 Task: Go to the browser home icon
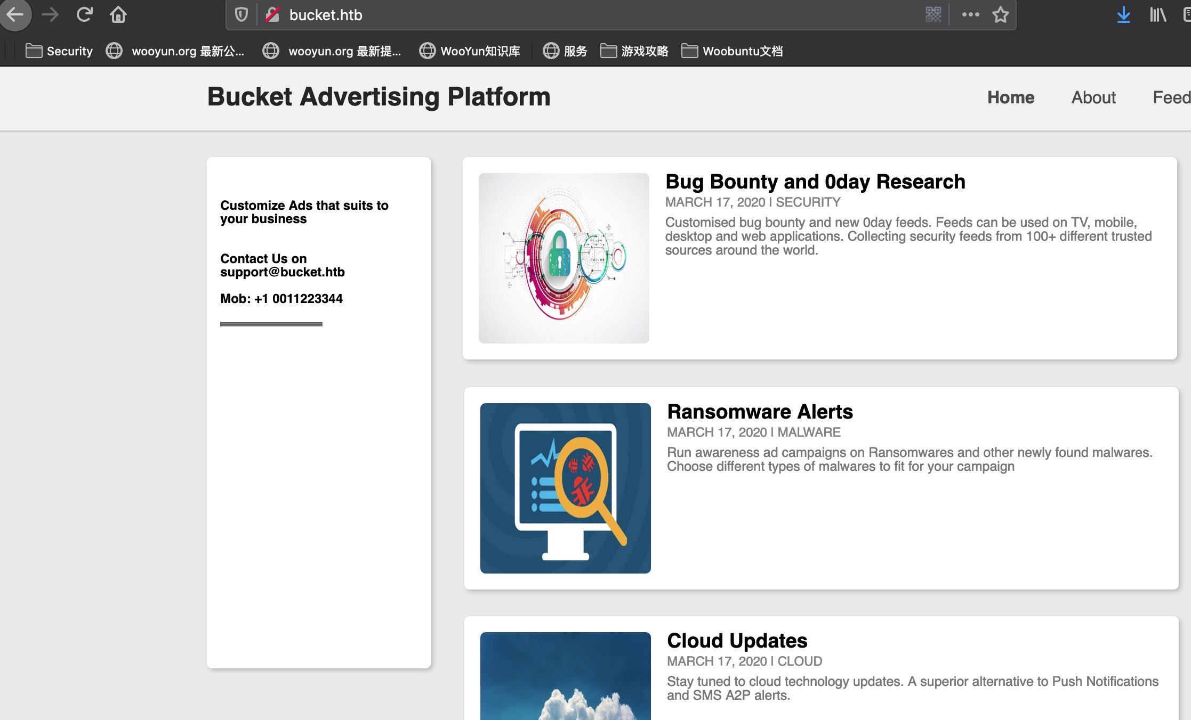point(118,14)
